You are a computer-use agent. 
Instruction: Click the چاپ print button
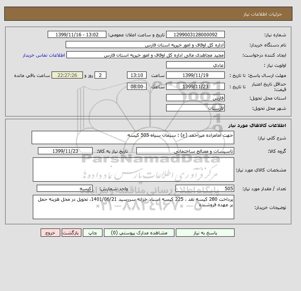point(93,232)
